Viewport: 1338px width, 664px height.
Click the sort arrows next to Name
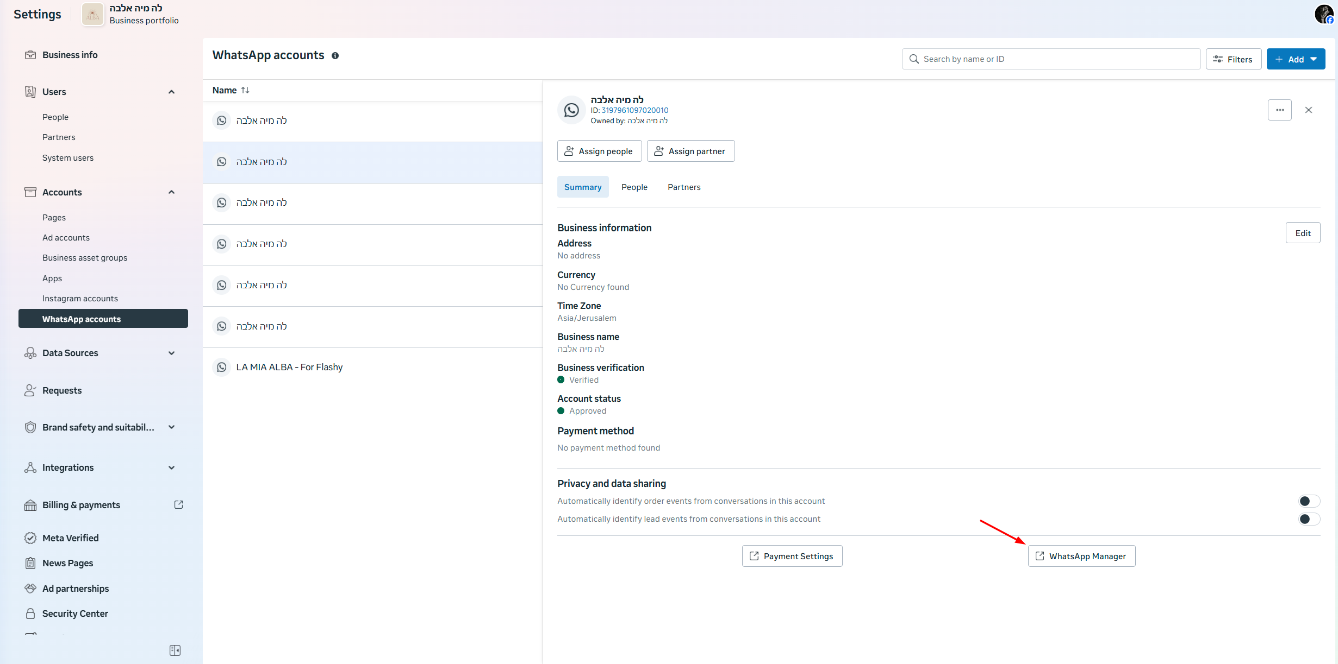[245, 90]
